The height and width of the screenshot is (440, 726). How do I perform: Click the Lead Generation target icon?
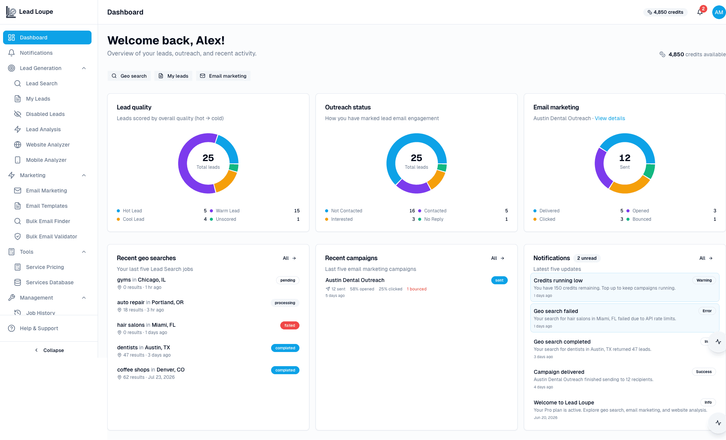[x=11, y=68]
